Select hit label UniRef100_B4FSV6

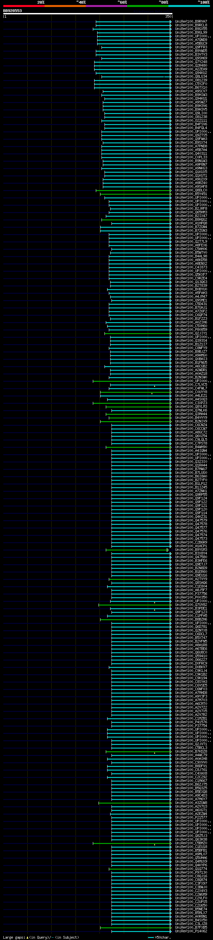click(x=191, y=124)
